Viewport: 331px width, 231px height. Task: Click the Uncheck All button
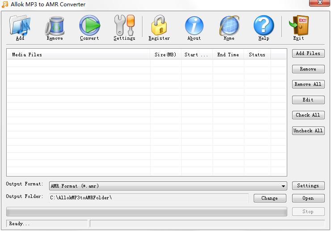pyautogui.click(x=308, y=131)
